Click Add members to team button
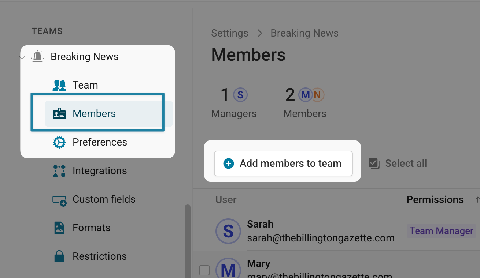480x278 pixels. coord(283,164)
